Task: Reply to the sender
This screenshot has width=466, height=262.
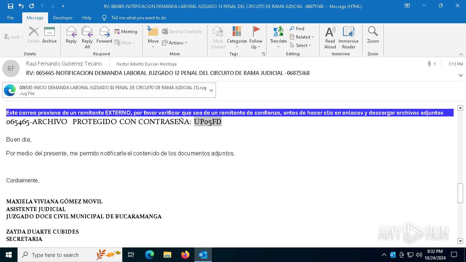Action: [71, 35]
